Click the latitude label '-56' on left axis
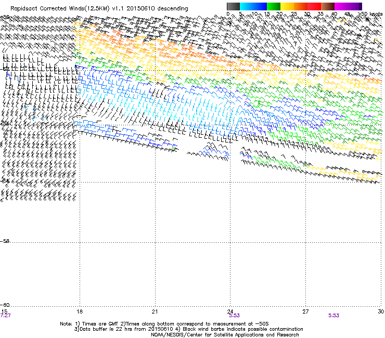Image resolution: width=385 pixels, height=338 pixels. click(5, 181)
